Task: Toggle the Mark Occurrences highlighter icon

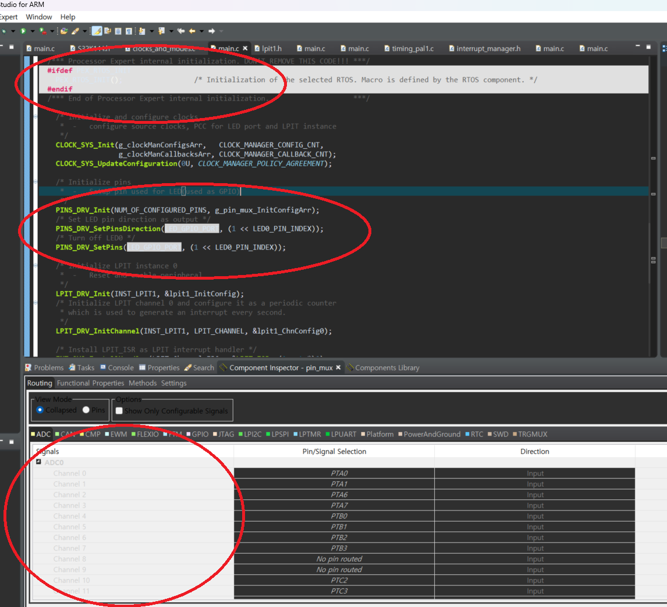Action: [x=97, y=31]
